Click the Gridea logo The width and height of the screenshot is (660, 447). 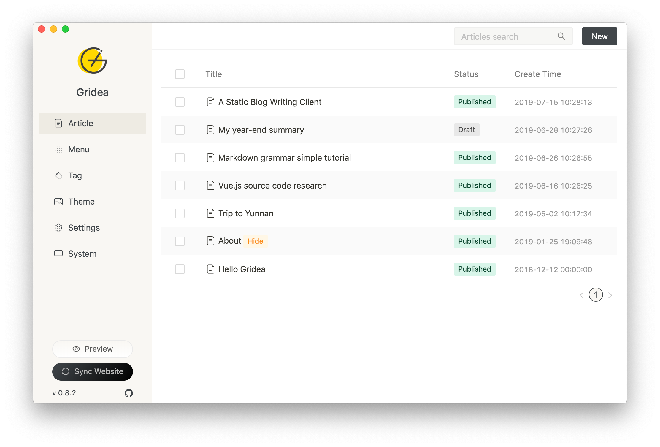click(x=92, y=61)
